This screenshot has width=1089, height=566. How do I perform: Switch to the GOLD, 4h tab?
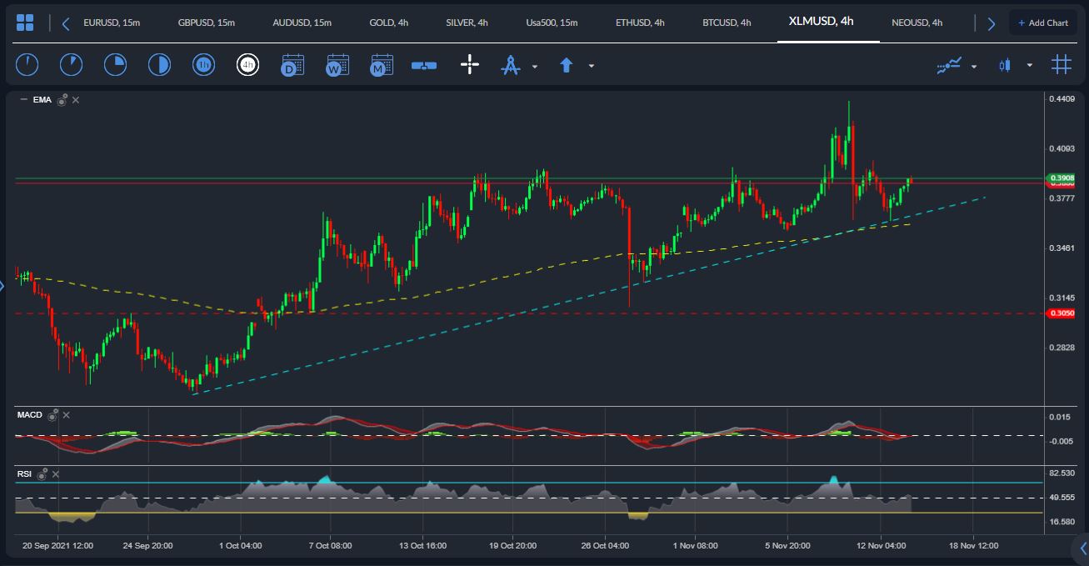coord(388,23)
